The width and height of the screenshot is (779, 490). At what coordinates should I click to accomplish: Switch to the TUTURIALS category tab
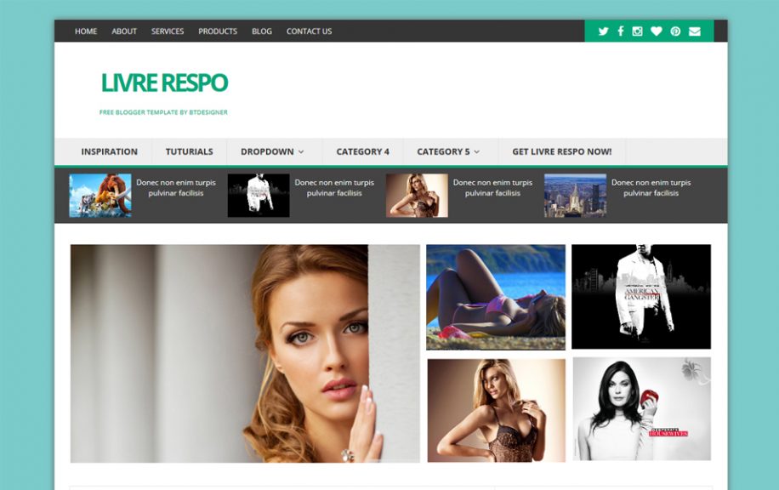(x=188, y=151)
